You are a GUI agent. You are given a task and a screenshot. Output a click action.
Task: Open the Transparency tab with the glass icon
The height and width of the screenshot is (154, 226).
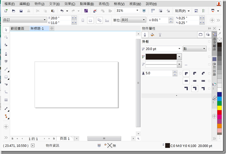point(160,35)
